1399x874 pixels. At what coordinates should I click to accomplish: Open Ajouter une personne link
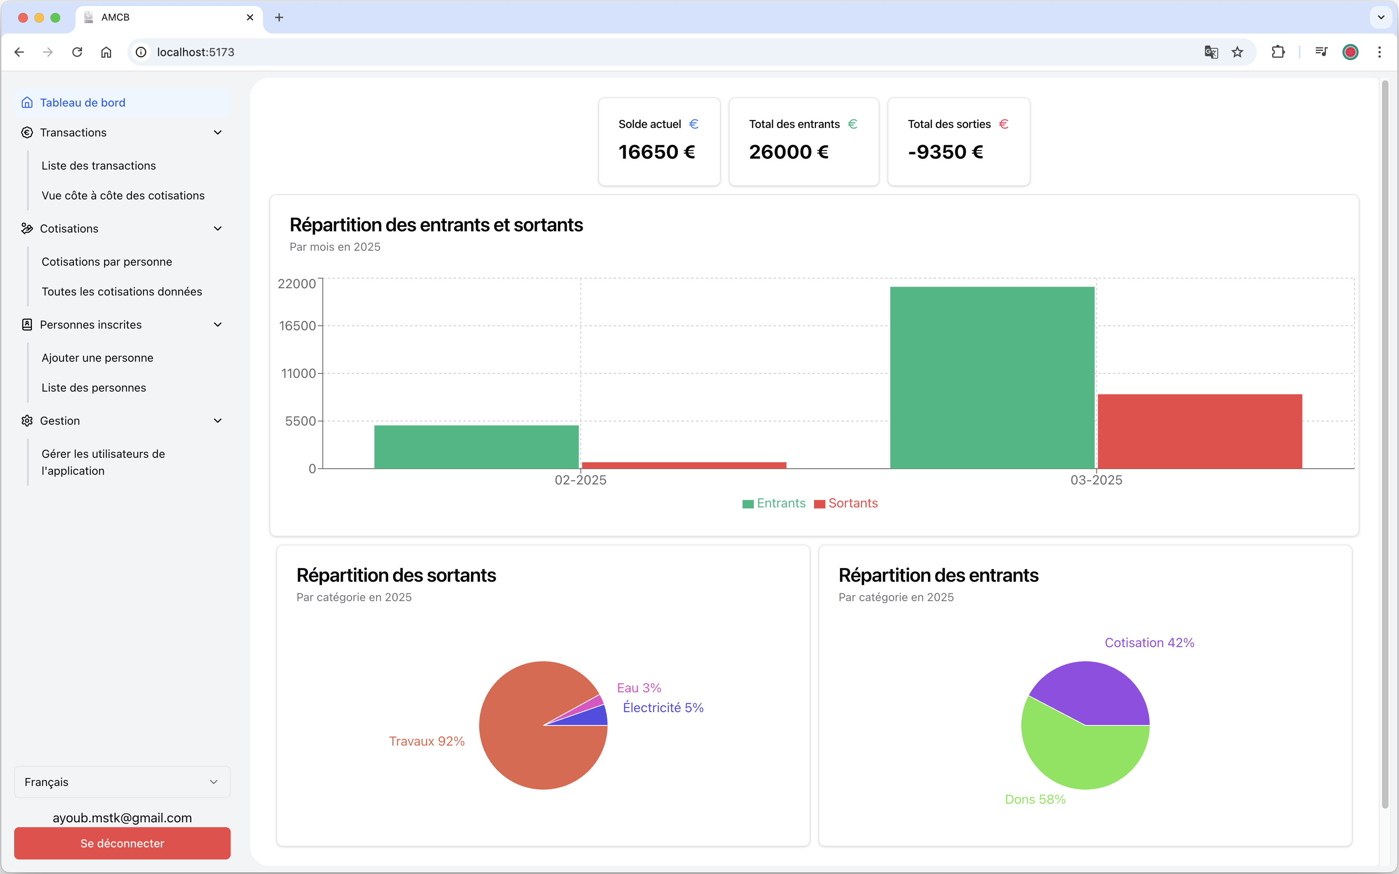97,357
